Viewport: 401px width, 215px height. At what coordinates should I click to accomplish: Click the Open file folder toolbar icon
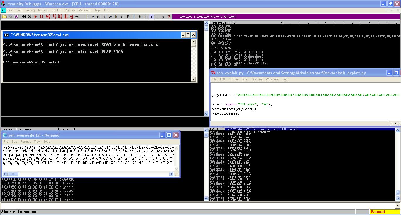click(5, 17)
